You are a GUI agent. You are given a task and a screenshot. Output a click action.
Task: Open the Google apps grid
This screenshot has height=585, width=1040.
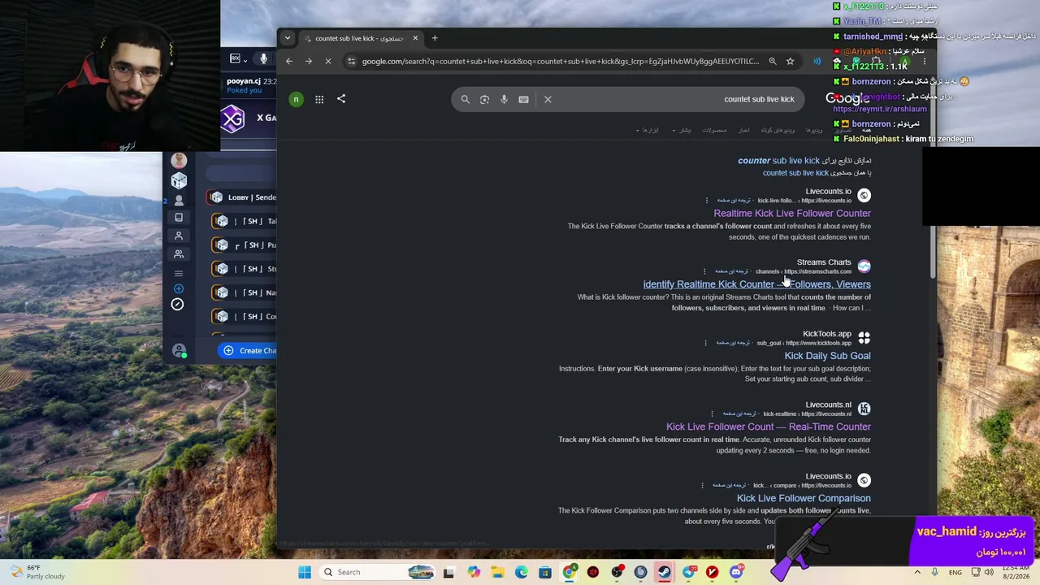[319, 99]
